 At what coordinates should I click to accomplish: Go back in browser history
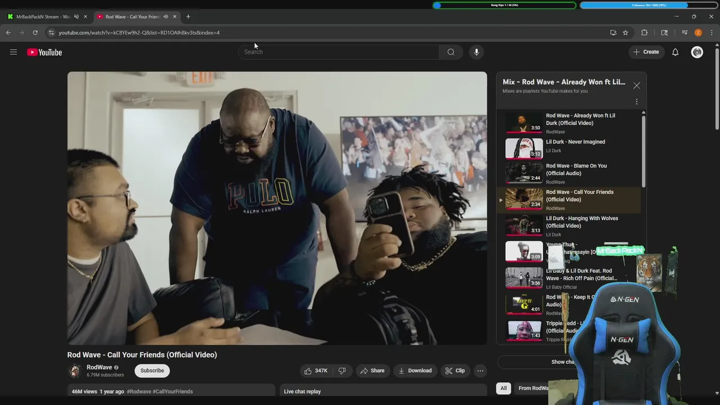8,33
